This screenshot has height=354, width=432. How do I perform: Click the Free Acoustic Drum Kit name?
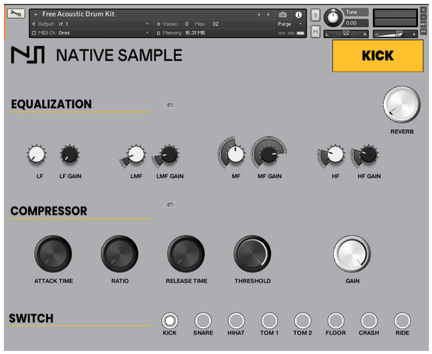tap(79, 14)
